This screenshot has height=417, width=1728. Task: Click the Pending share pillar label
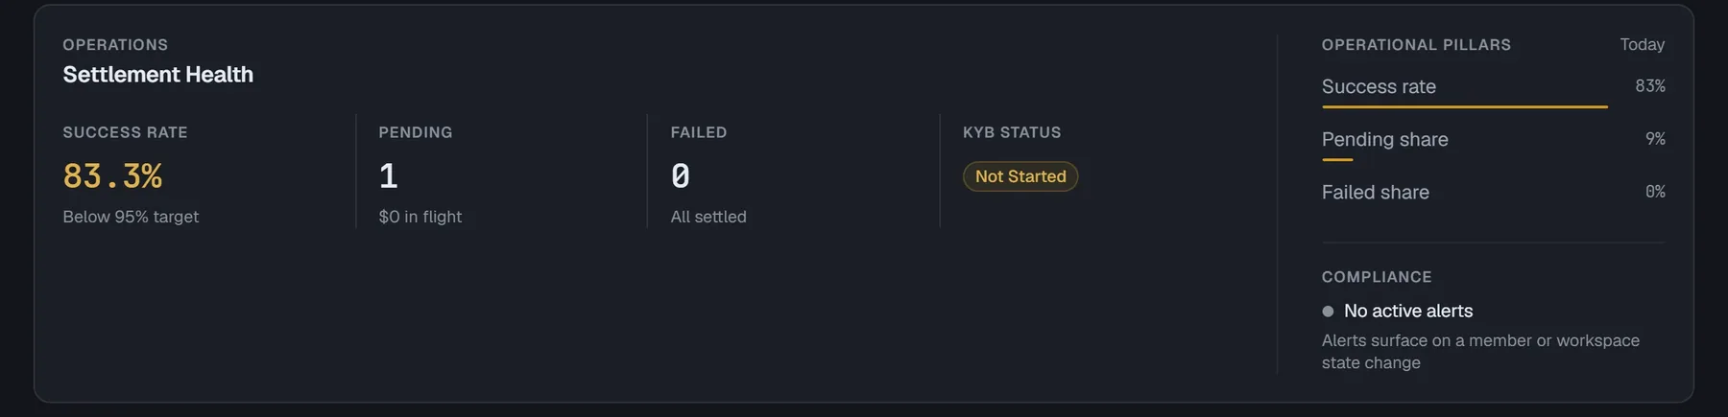click(1384, 139)
